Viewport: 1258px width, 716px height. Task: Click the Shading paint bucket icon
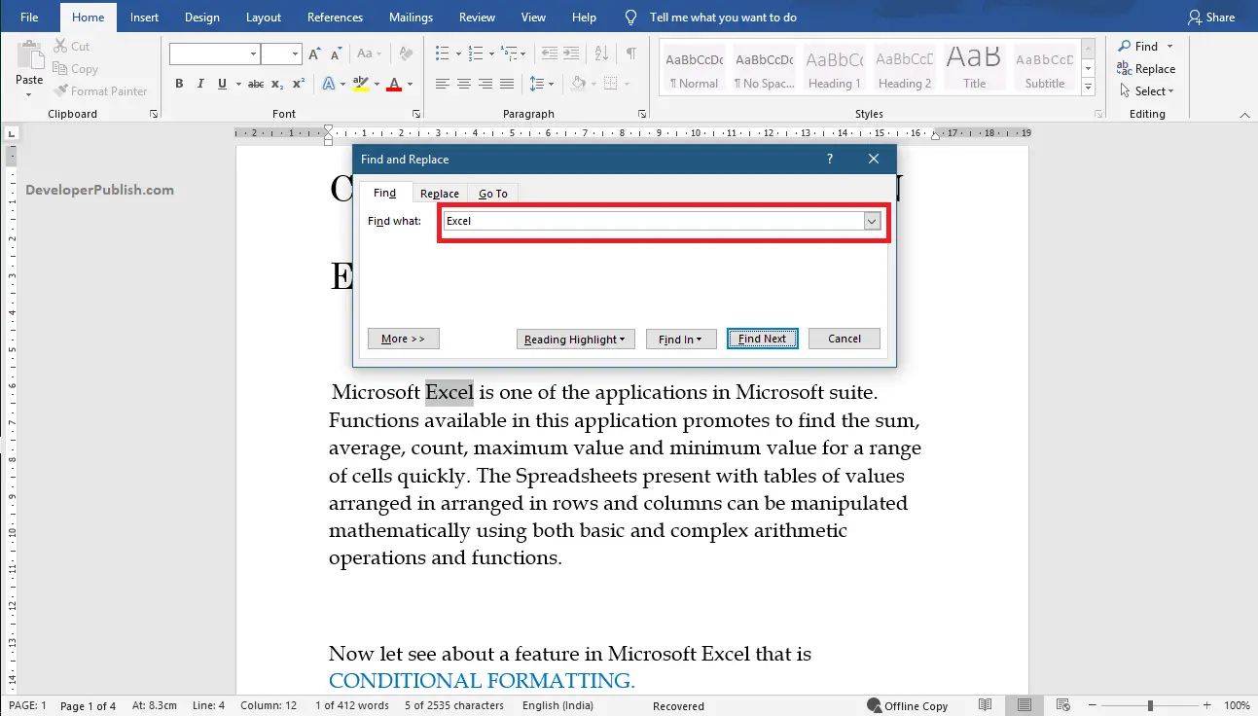(x=578, y=85)
